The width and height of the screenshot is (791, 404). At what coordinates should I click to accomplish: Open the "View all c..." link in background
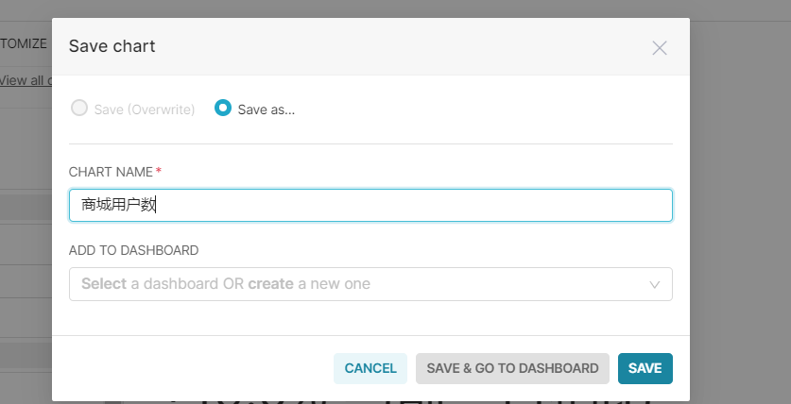tap(25, 80)
